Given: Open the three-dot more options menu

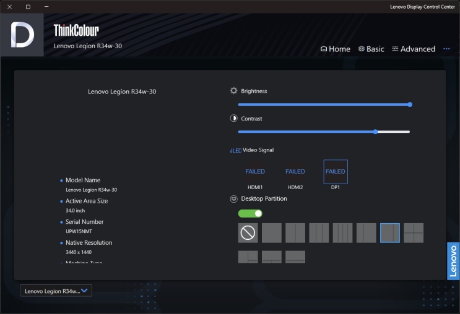Looking at the screenshot, I should [x=446, y=49].
